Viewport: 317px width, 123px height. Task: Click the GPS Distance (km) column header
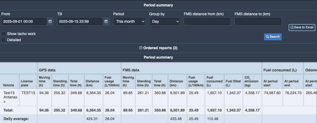coord(93,83)
